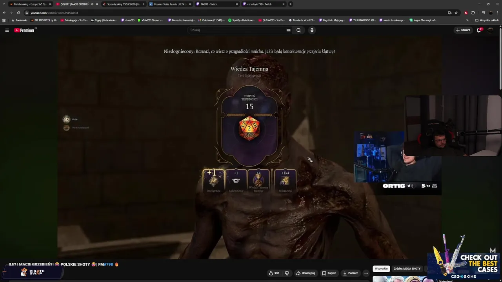This screenshot has width=502, height=282.
Task: Bookmark this page with the star icon
Action: [x=456, y=13]
